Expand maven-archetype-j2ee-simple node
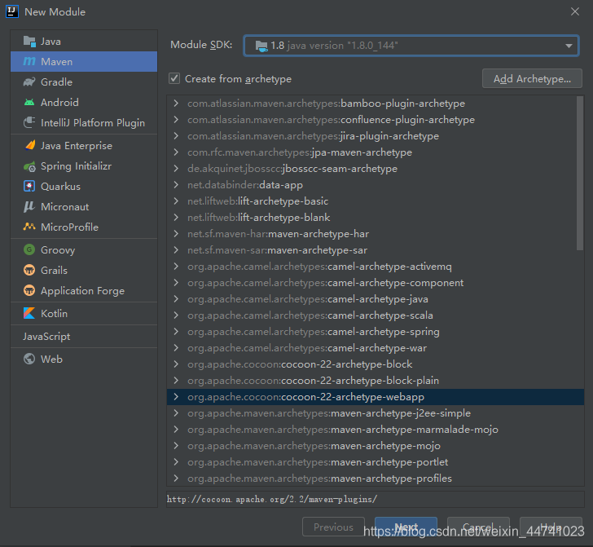 coord(176,412)
